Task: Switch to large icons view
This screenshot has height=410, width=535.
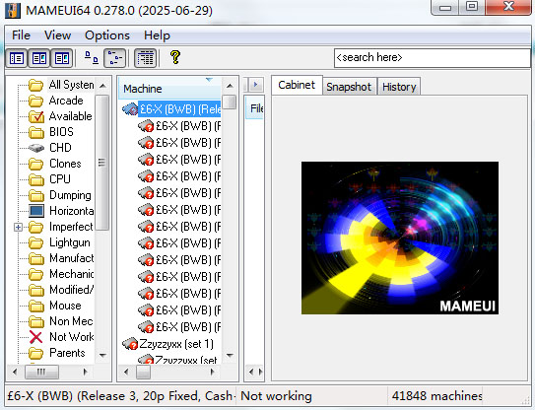Action: (92, 58)
